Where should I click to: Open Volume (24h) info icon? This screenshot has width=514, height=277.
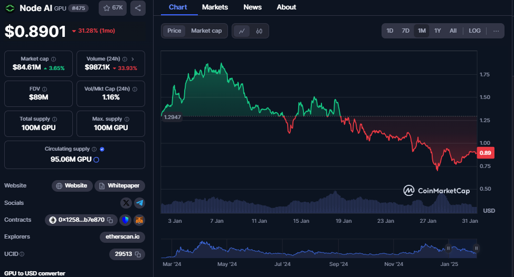point(125,59)
